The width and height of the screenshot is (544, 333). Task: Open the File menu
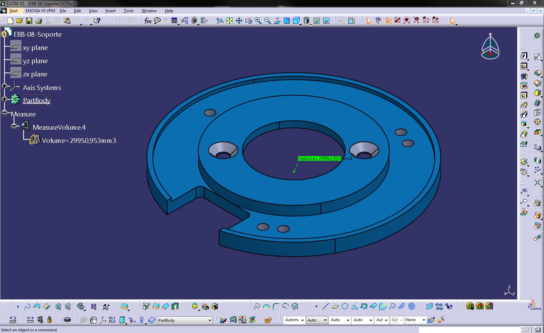(63, 11)
